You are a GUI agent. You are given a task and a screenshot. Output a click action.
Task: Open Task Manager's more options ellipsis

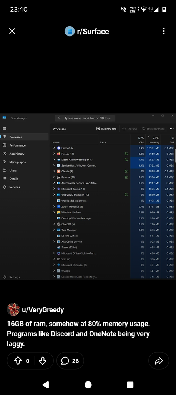[172, 129]
